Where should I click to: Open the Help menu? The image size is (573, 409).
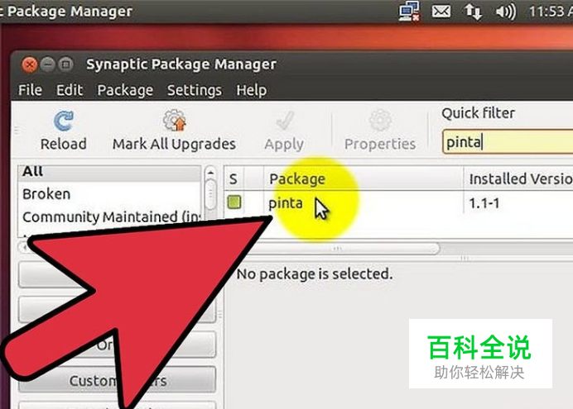tap(252, 90)
